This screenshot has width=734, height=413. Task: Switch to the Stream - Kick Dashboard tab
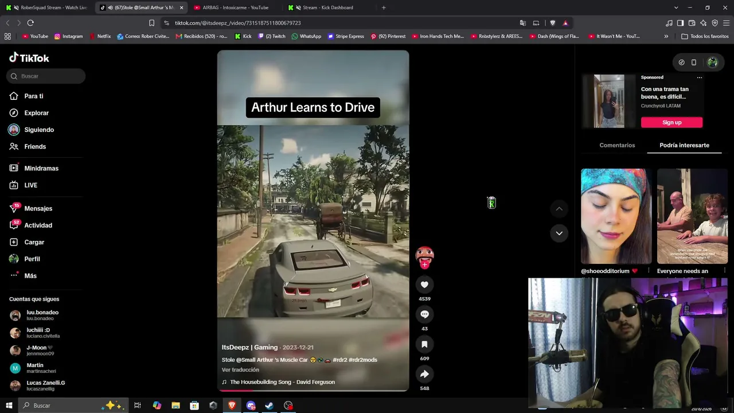pyautogui.click(x=328, y=7)
